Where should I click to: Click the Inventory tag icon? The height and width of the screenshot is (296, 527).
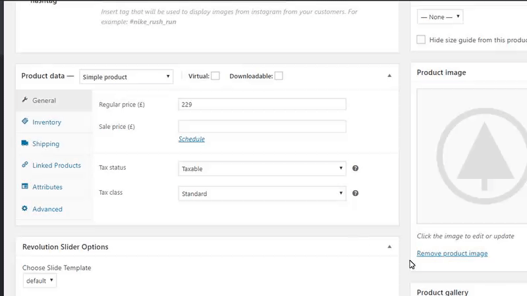[25, 122]
